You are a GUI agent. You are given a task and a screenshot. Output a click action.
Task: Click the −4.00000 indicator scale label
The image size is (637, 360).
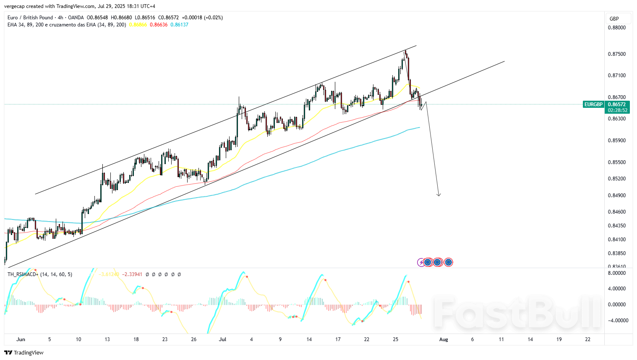617,321
